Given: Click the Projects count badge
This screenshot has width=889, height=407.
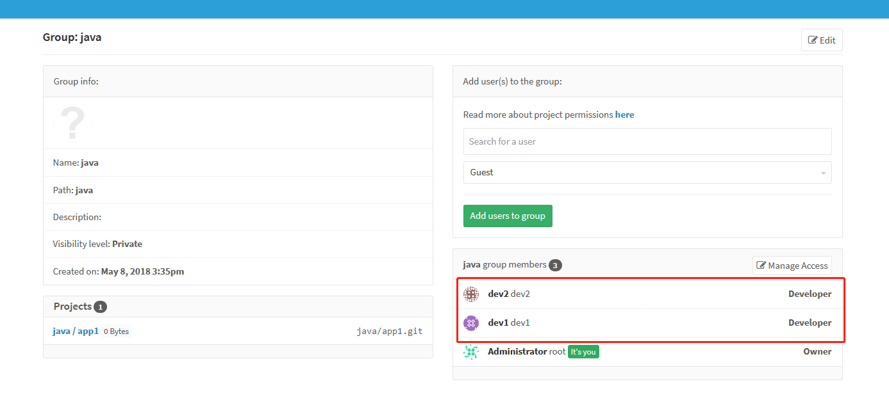Looking at the screenshot, I should tap(100, 307).
